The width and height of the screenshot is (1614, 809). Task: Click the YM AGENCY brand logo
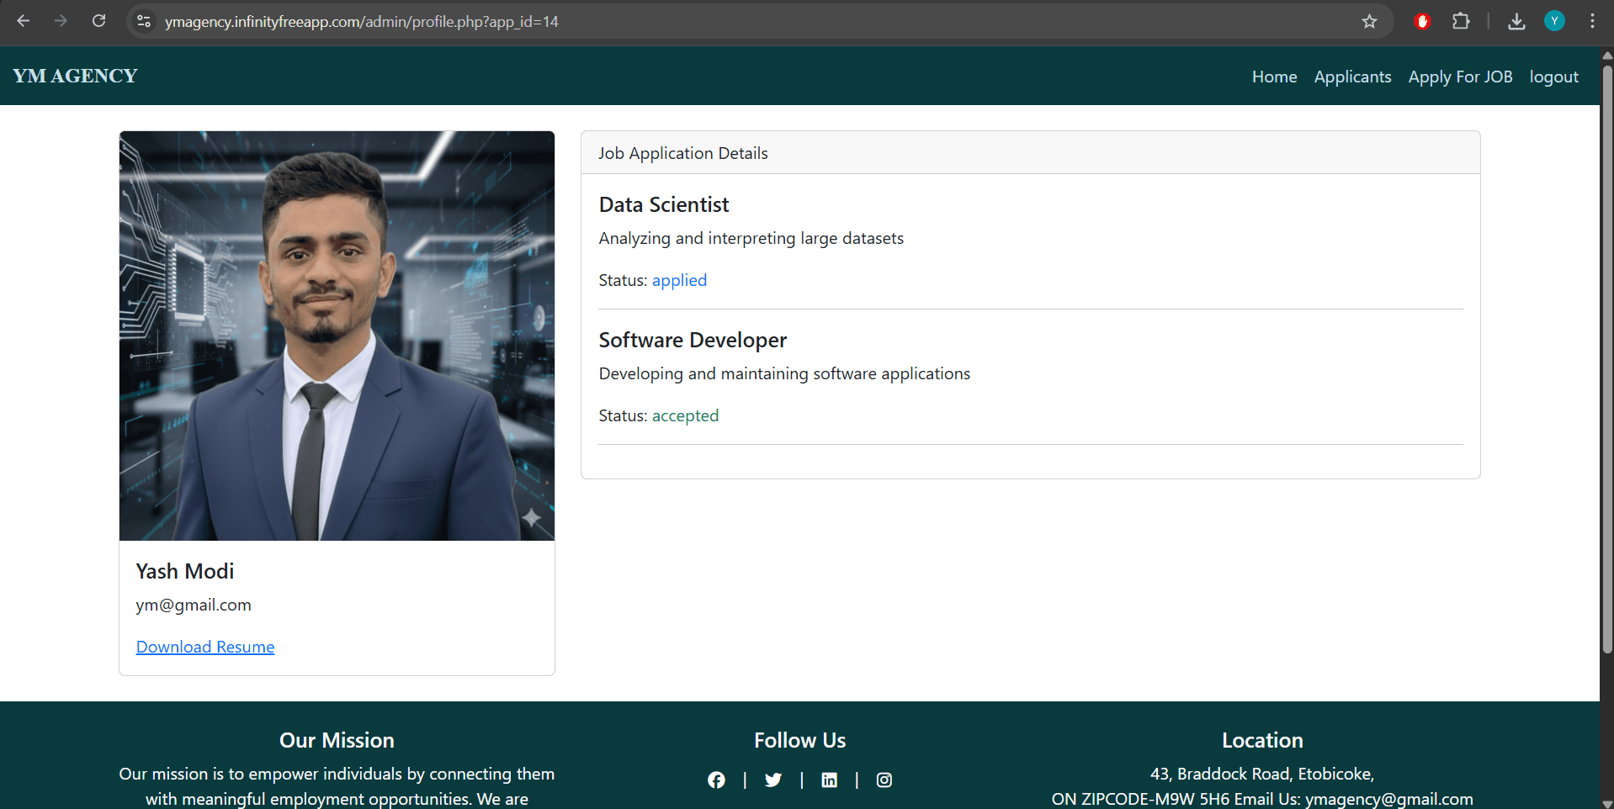tap(75, 76)
